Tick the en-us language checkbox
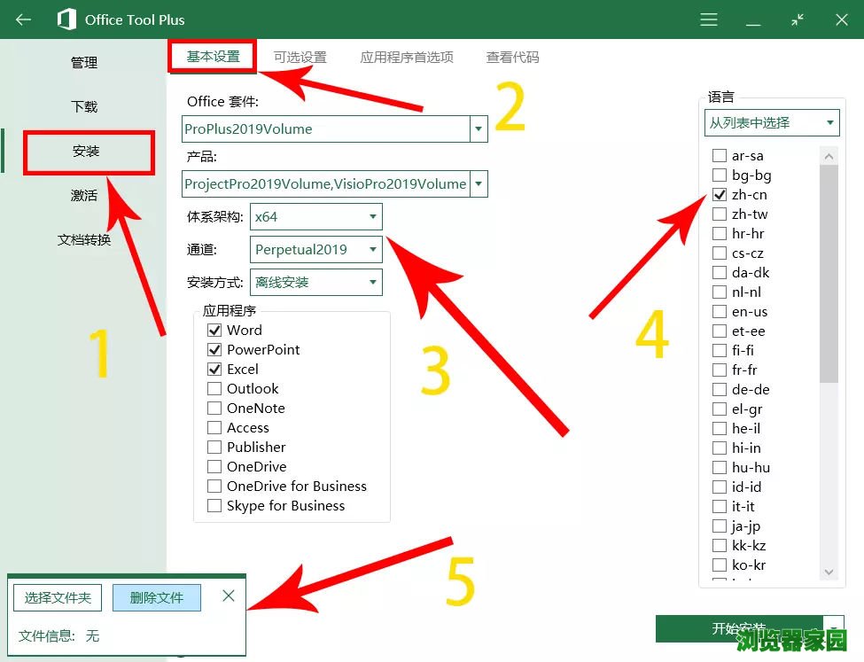 pyautogui.click(x=720, y=312)
